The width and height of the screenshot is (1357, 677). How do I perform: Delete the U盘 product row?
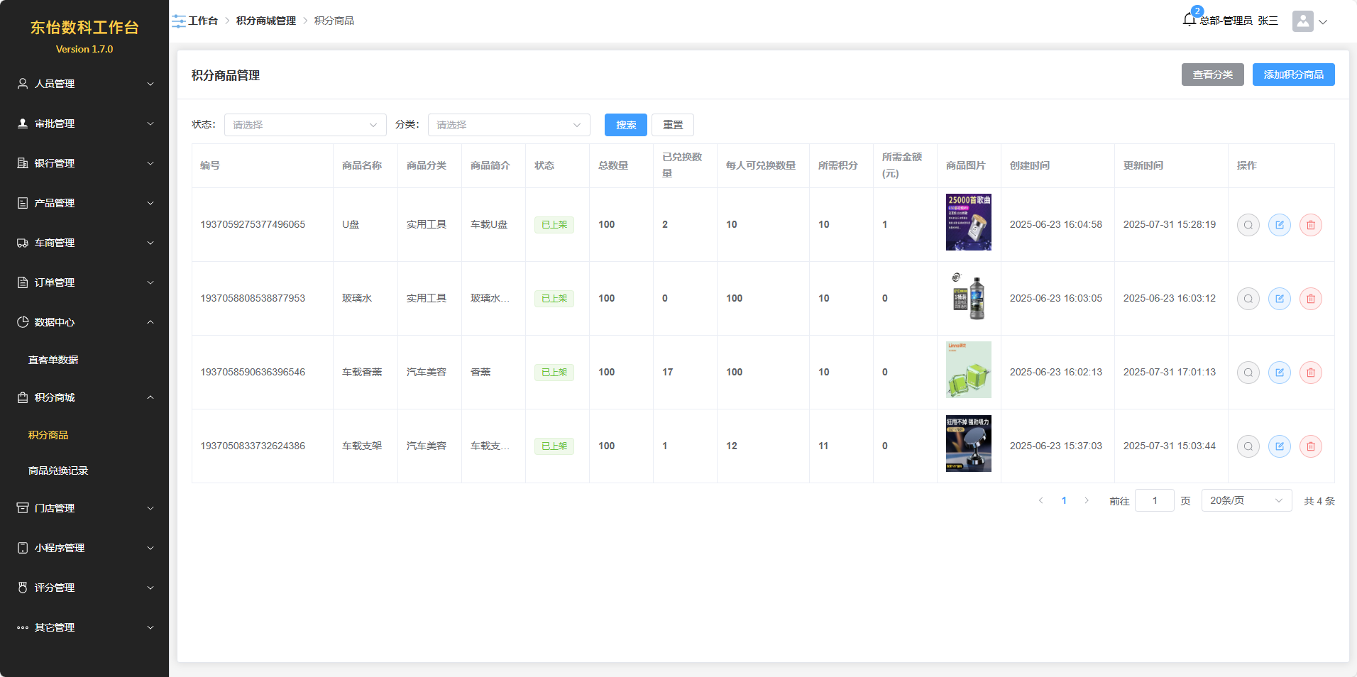coord(1310,225)
